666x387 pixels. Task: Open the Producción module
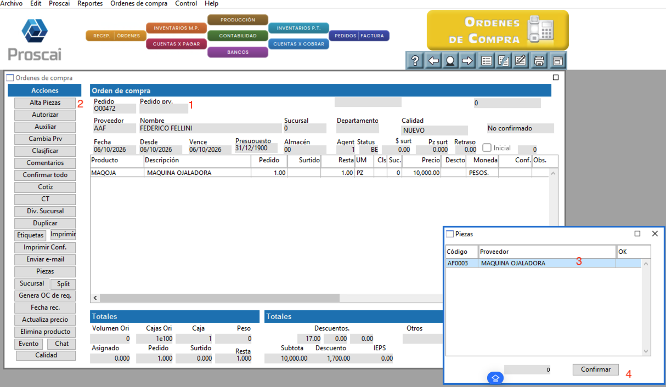[x=238, y=20]
